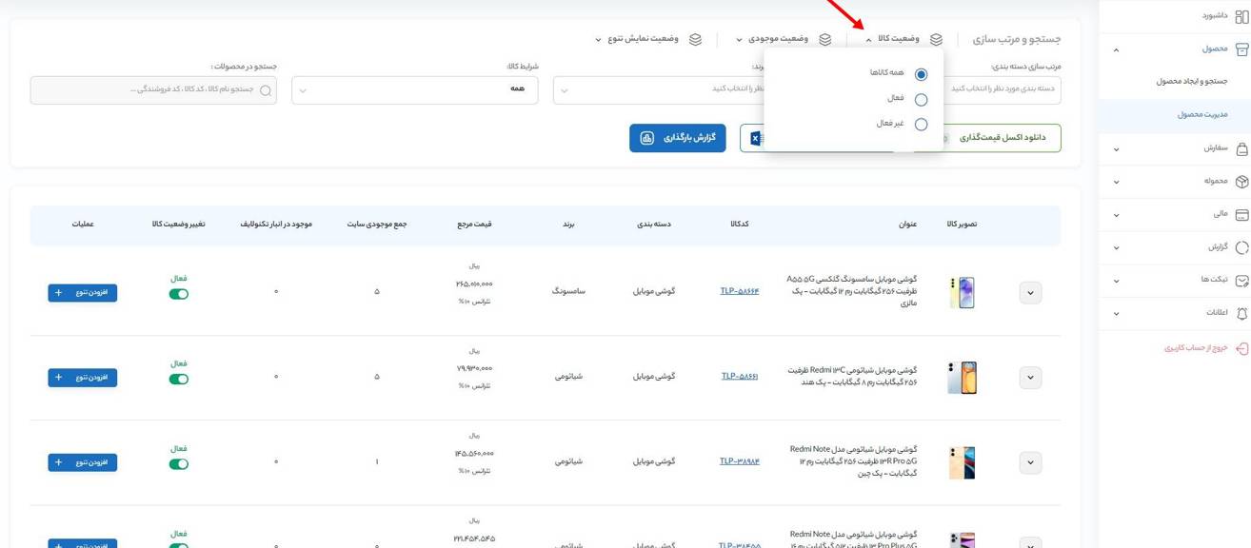Click the Redmi 13C product thumbnail
The image size is (1251, 548).
coord(962,378)
